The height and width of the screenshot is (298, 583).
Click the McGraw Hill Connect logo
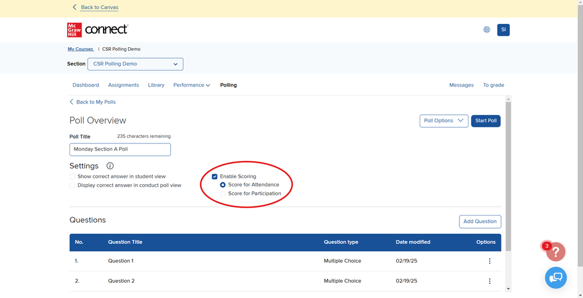point(97,30)
